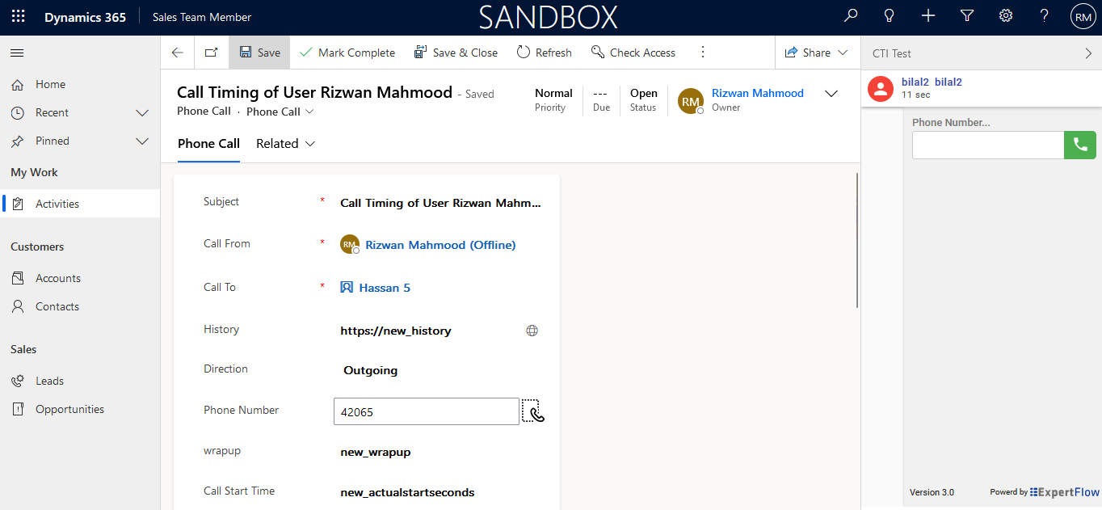Image resolution: width=1102 pixels, height=510 pixels.
Task: Open the globe icon next to History URL
Action: pos(532,331)
